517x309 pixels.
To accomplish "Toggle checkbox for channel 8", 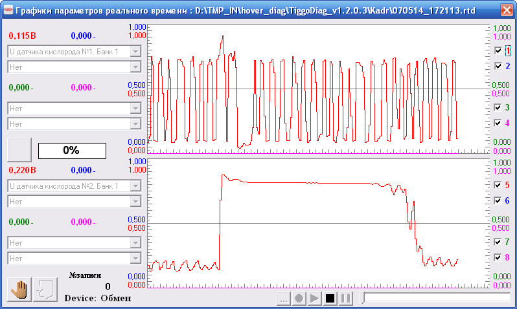I will coord(498,257).
